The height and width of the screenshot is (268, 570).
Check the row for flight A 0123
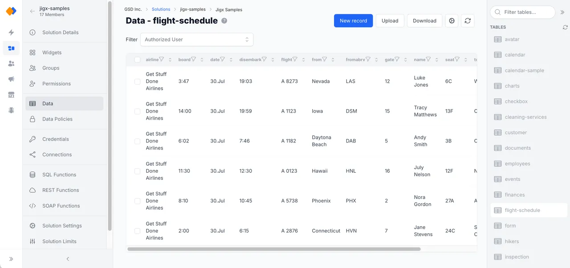(137, 171)
